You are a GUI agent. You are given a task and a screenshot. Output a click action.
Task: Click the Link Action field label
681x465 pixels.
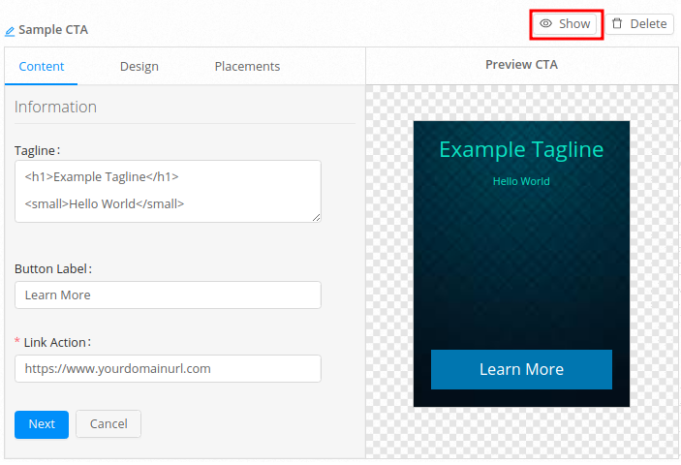[57, 343]
